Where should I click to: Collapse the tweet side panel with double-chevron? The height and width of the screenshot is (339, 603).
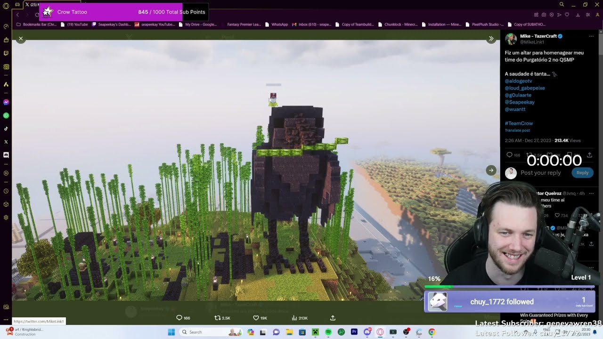[491, 39]
